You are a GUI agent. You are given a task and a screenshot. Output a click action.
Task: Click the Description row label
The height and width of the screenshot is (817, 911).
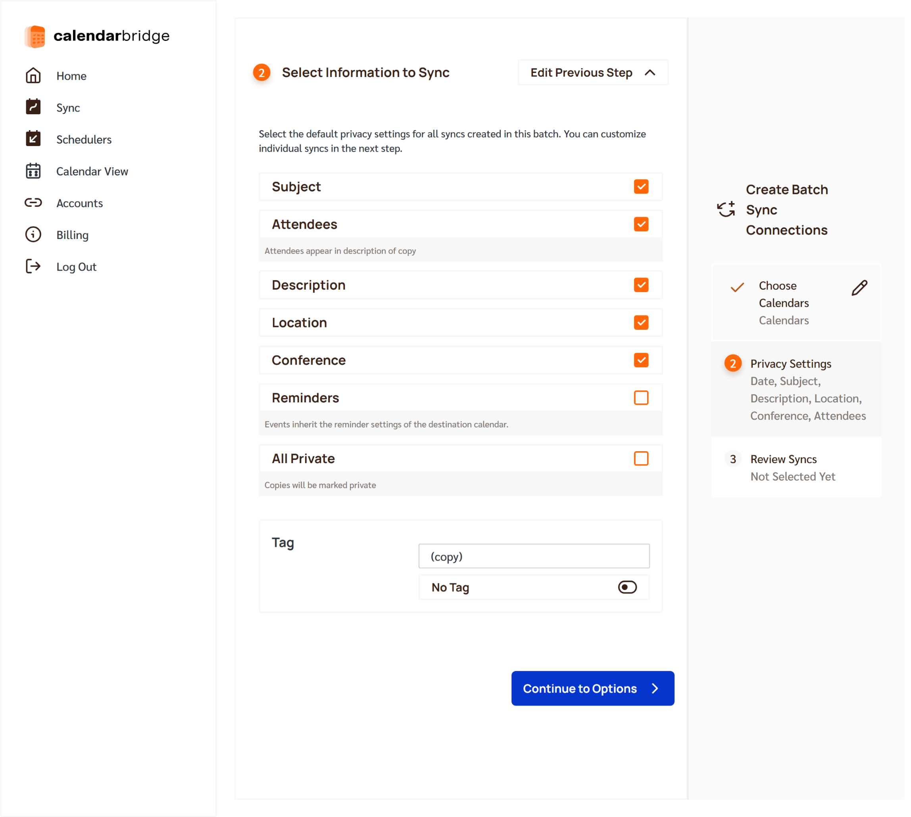click(309, 285)
